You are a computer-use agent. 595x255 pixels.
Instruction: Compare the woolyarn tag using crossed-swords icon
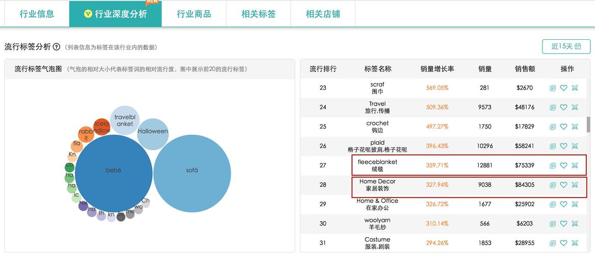575,224
